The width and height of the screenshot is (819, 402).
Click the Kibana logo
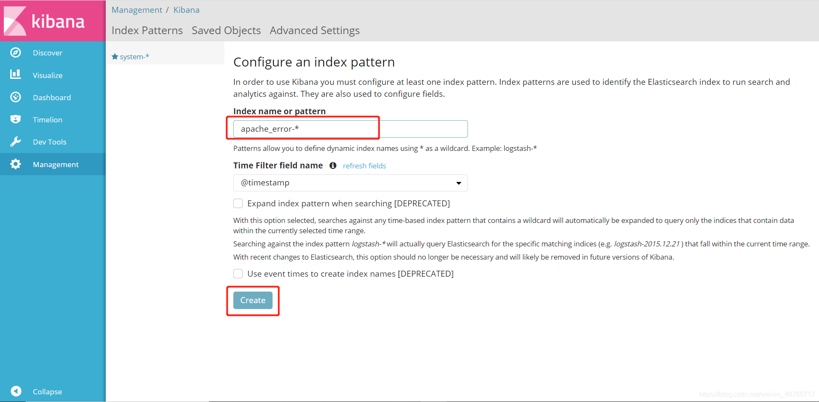point(44,21)
